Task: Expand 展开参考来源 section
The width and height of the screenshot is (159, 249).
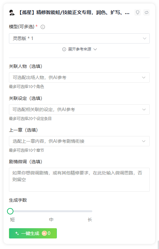Action: (x=79, y=49)
